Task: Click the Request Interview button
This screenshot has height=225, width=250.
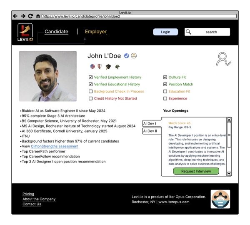Action: pyautogui.click(x=196, y=171)
